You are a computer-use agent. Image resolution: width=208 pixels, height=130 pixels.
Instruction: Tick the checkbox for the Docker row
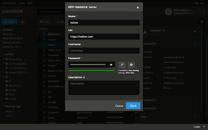point(40,39)
